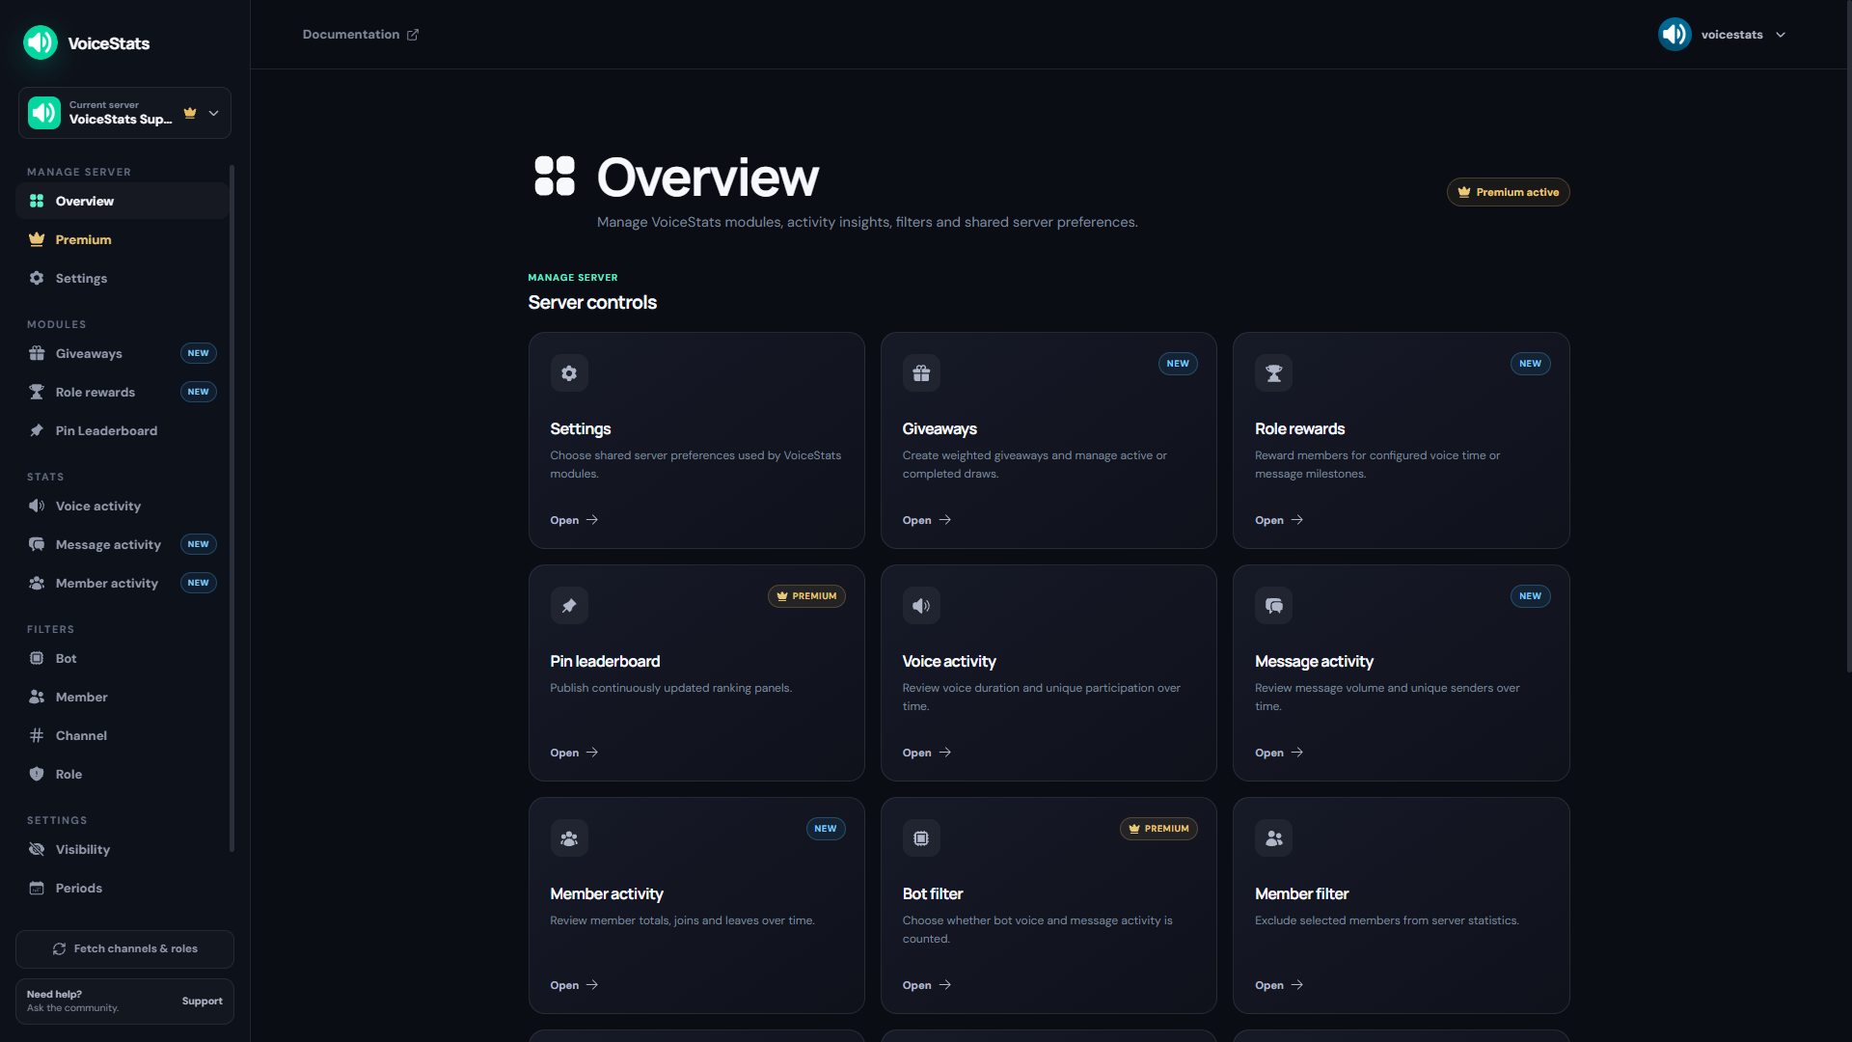1852x1042 pixels.
Task: Click NEW badge on Giveaways card
Action: pyautogui.click(x=1178, y=364)
